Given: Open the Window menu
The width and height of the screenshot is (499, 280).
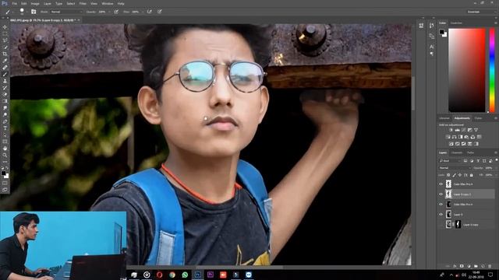Looking at the screenshot, I should pos(108,3).
